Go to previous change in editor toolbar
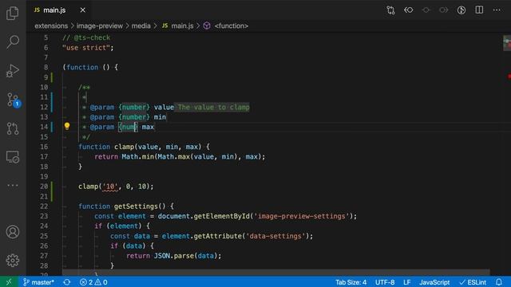Viewport: 511px width, 287px height. [408, 10]
